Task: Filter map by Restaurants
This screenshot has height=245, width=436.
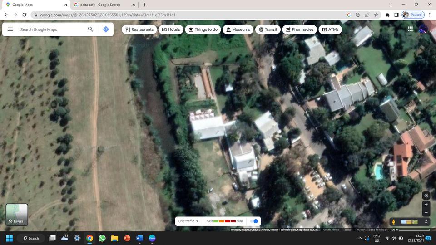Action: (139, 29)
